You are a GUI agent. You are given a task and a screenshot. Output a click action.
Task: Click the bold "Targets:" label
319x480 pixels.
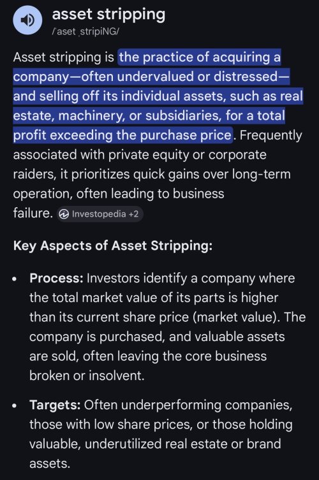[55, 405]
